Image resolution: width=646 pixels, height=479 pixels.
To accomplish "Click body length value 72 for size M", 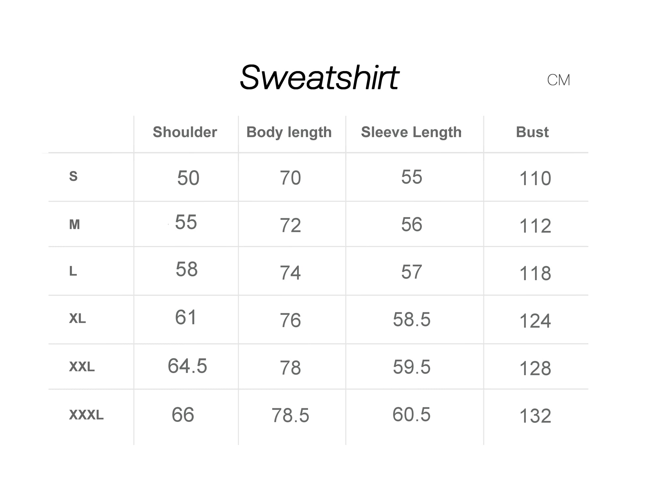I will pos(290,226).
